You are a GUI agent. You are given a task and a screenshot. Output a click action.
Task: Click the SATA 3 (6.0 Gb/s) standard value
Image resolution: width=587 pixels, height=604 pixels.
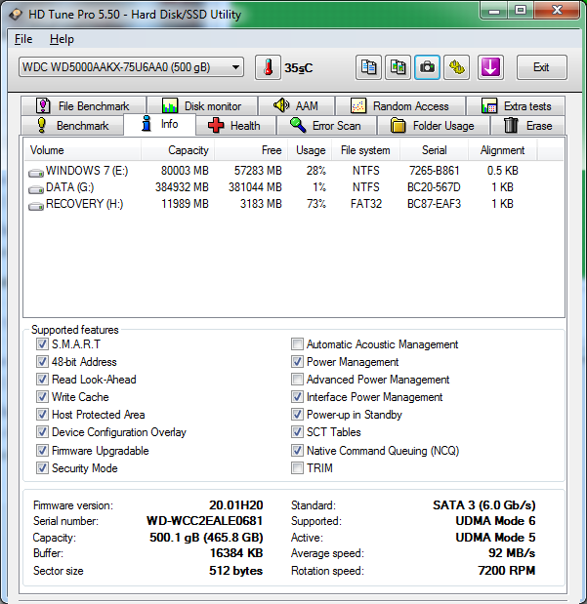tap(484, 505)
